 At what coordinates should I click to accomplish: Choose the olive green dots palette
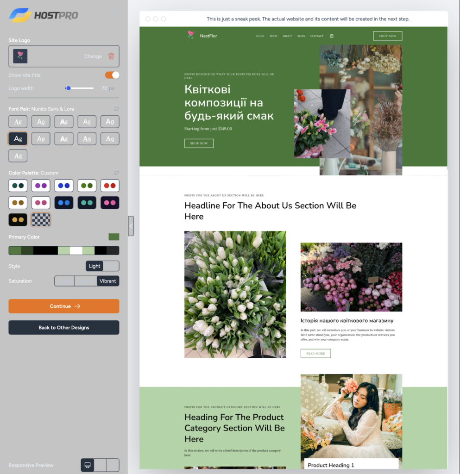87,186
